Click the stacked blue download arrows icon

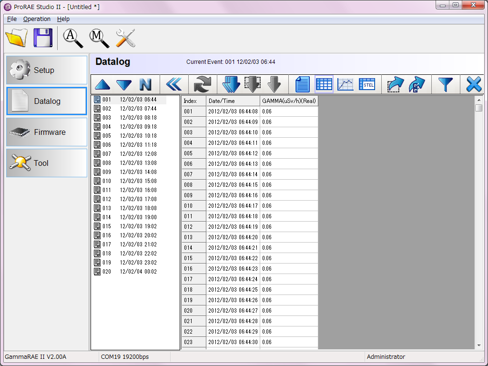231,84
